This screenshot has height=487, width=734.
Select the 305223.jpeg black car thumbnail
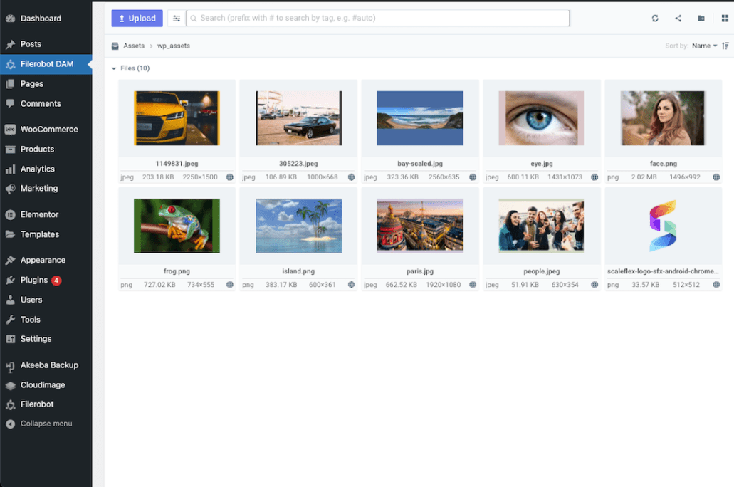pos(299,118)
